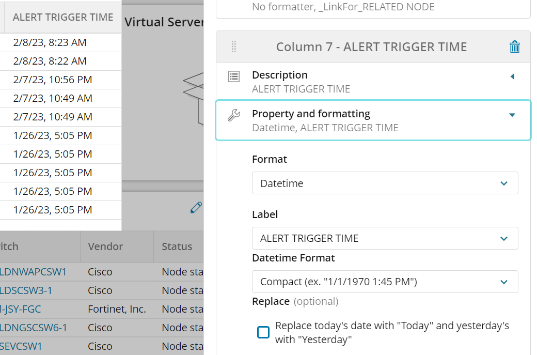Expand the Description section arrow
Image resolution: width=537 pixels, height=355 pixels.
coord(512,76)
